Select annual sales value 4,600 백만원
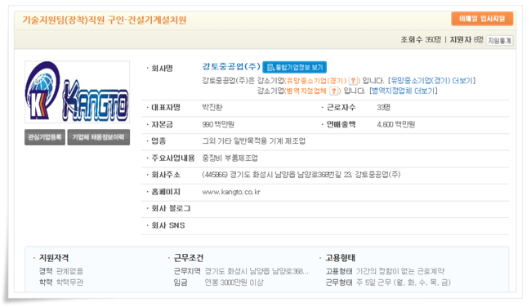This screenshot has height=307, width=531. pos(396,124)
